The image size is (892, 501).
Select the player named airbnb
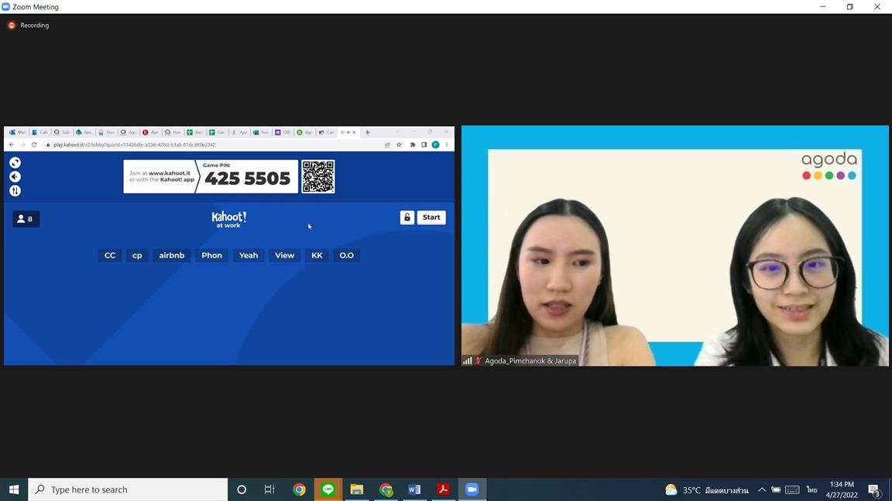(172, 255)
